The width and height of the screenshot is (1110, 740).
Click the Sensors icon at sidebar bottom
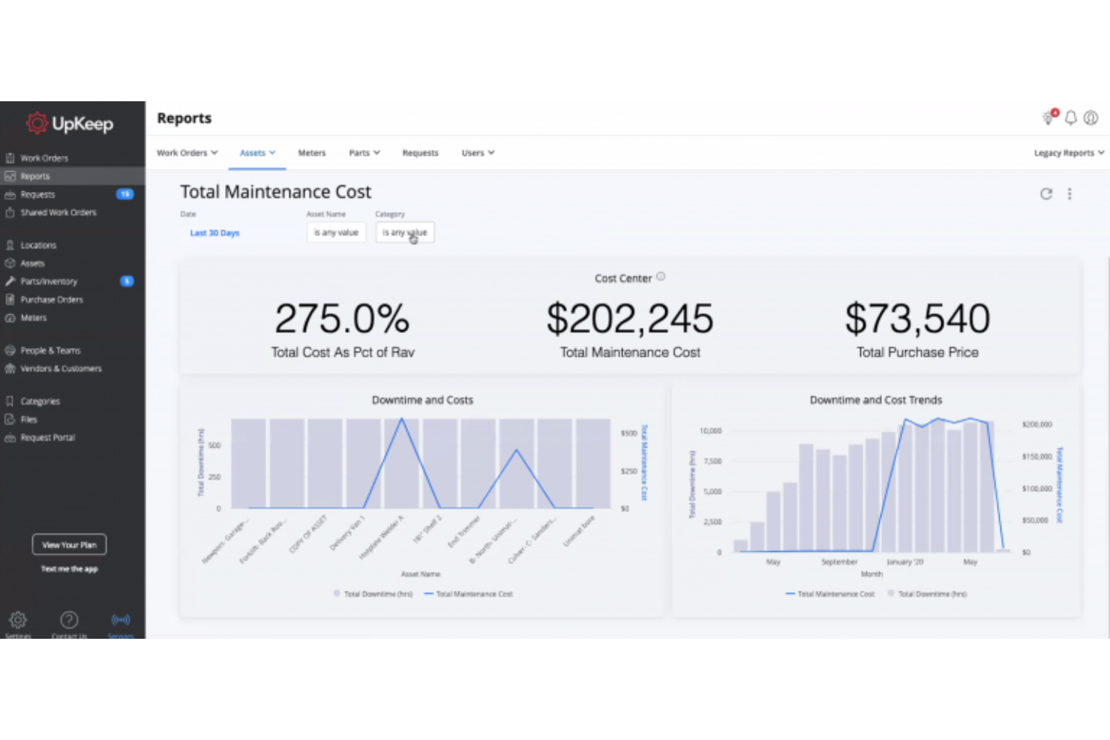coord(120,619)
